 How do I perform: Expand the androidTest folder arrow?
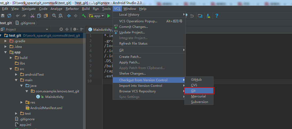pos(17,74)
